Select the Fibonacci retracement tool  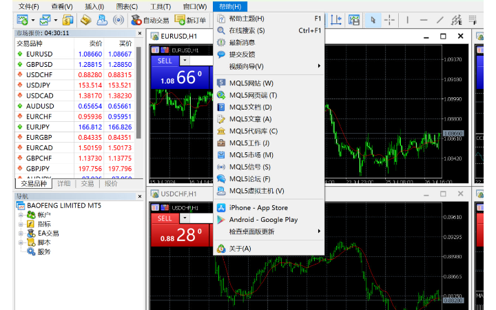coord(473,20)
